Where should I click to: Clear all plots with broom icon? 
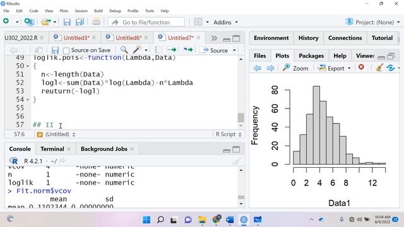point(379,67)
